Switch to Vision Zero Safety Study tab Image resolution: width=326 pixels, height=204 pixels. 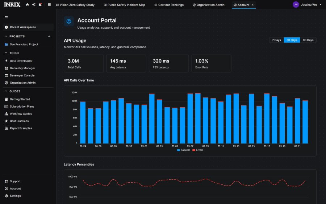point(75,5)
